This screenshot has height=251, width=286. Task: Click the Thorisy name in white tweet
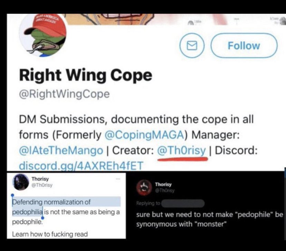pyautogui.click(x=40, y=179)
